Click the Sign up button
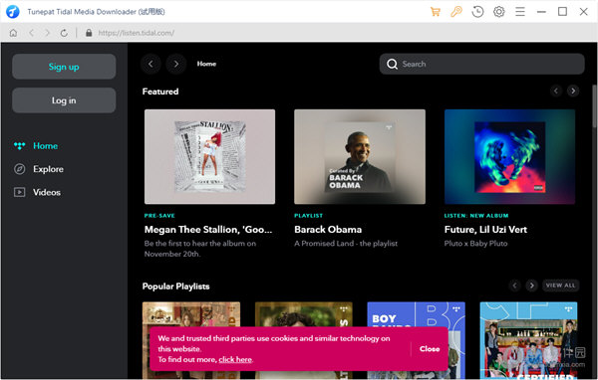Viewport: 598px width, 380px height. (x=64, y=67)
